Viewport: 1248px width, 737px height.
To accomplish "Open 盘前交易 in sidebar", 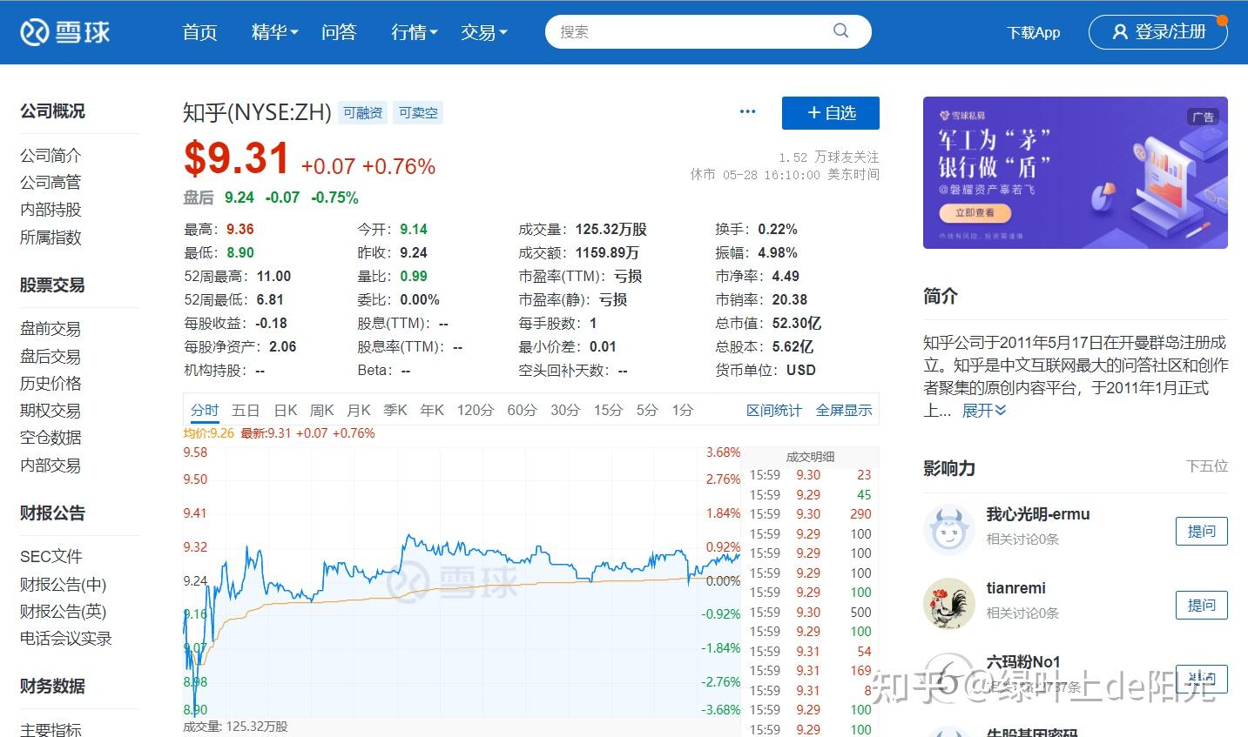I will (x=51, y=329).
